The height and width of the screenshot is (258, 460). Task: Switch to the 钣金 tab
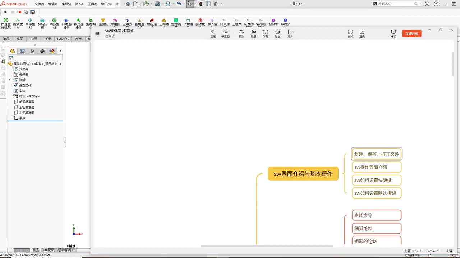48,39
